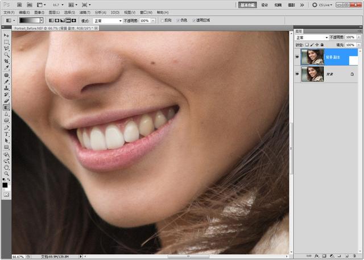Hide the 背景 副本 layer
364x260 pixels.
point(297,57)
